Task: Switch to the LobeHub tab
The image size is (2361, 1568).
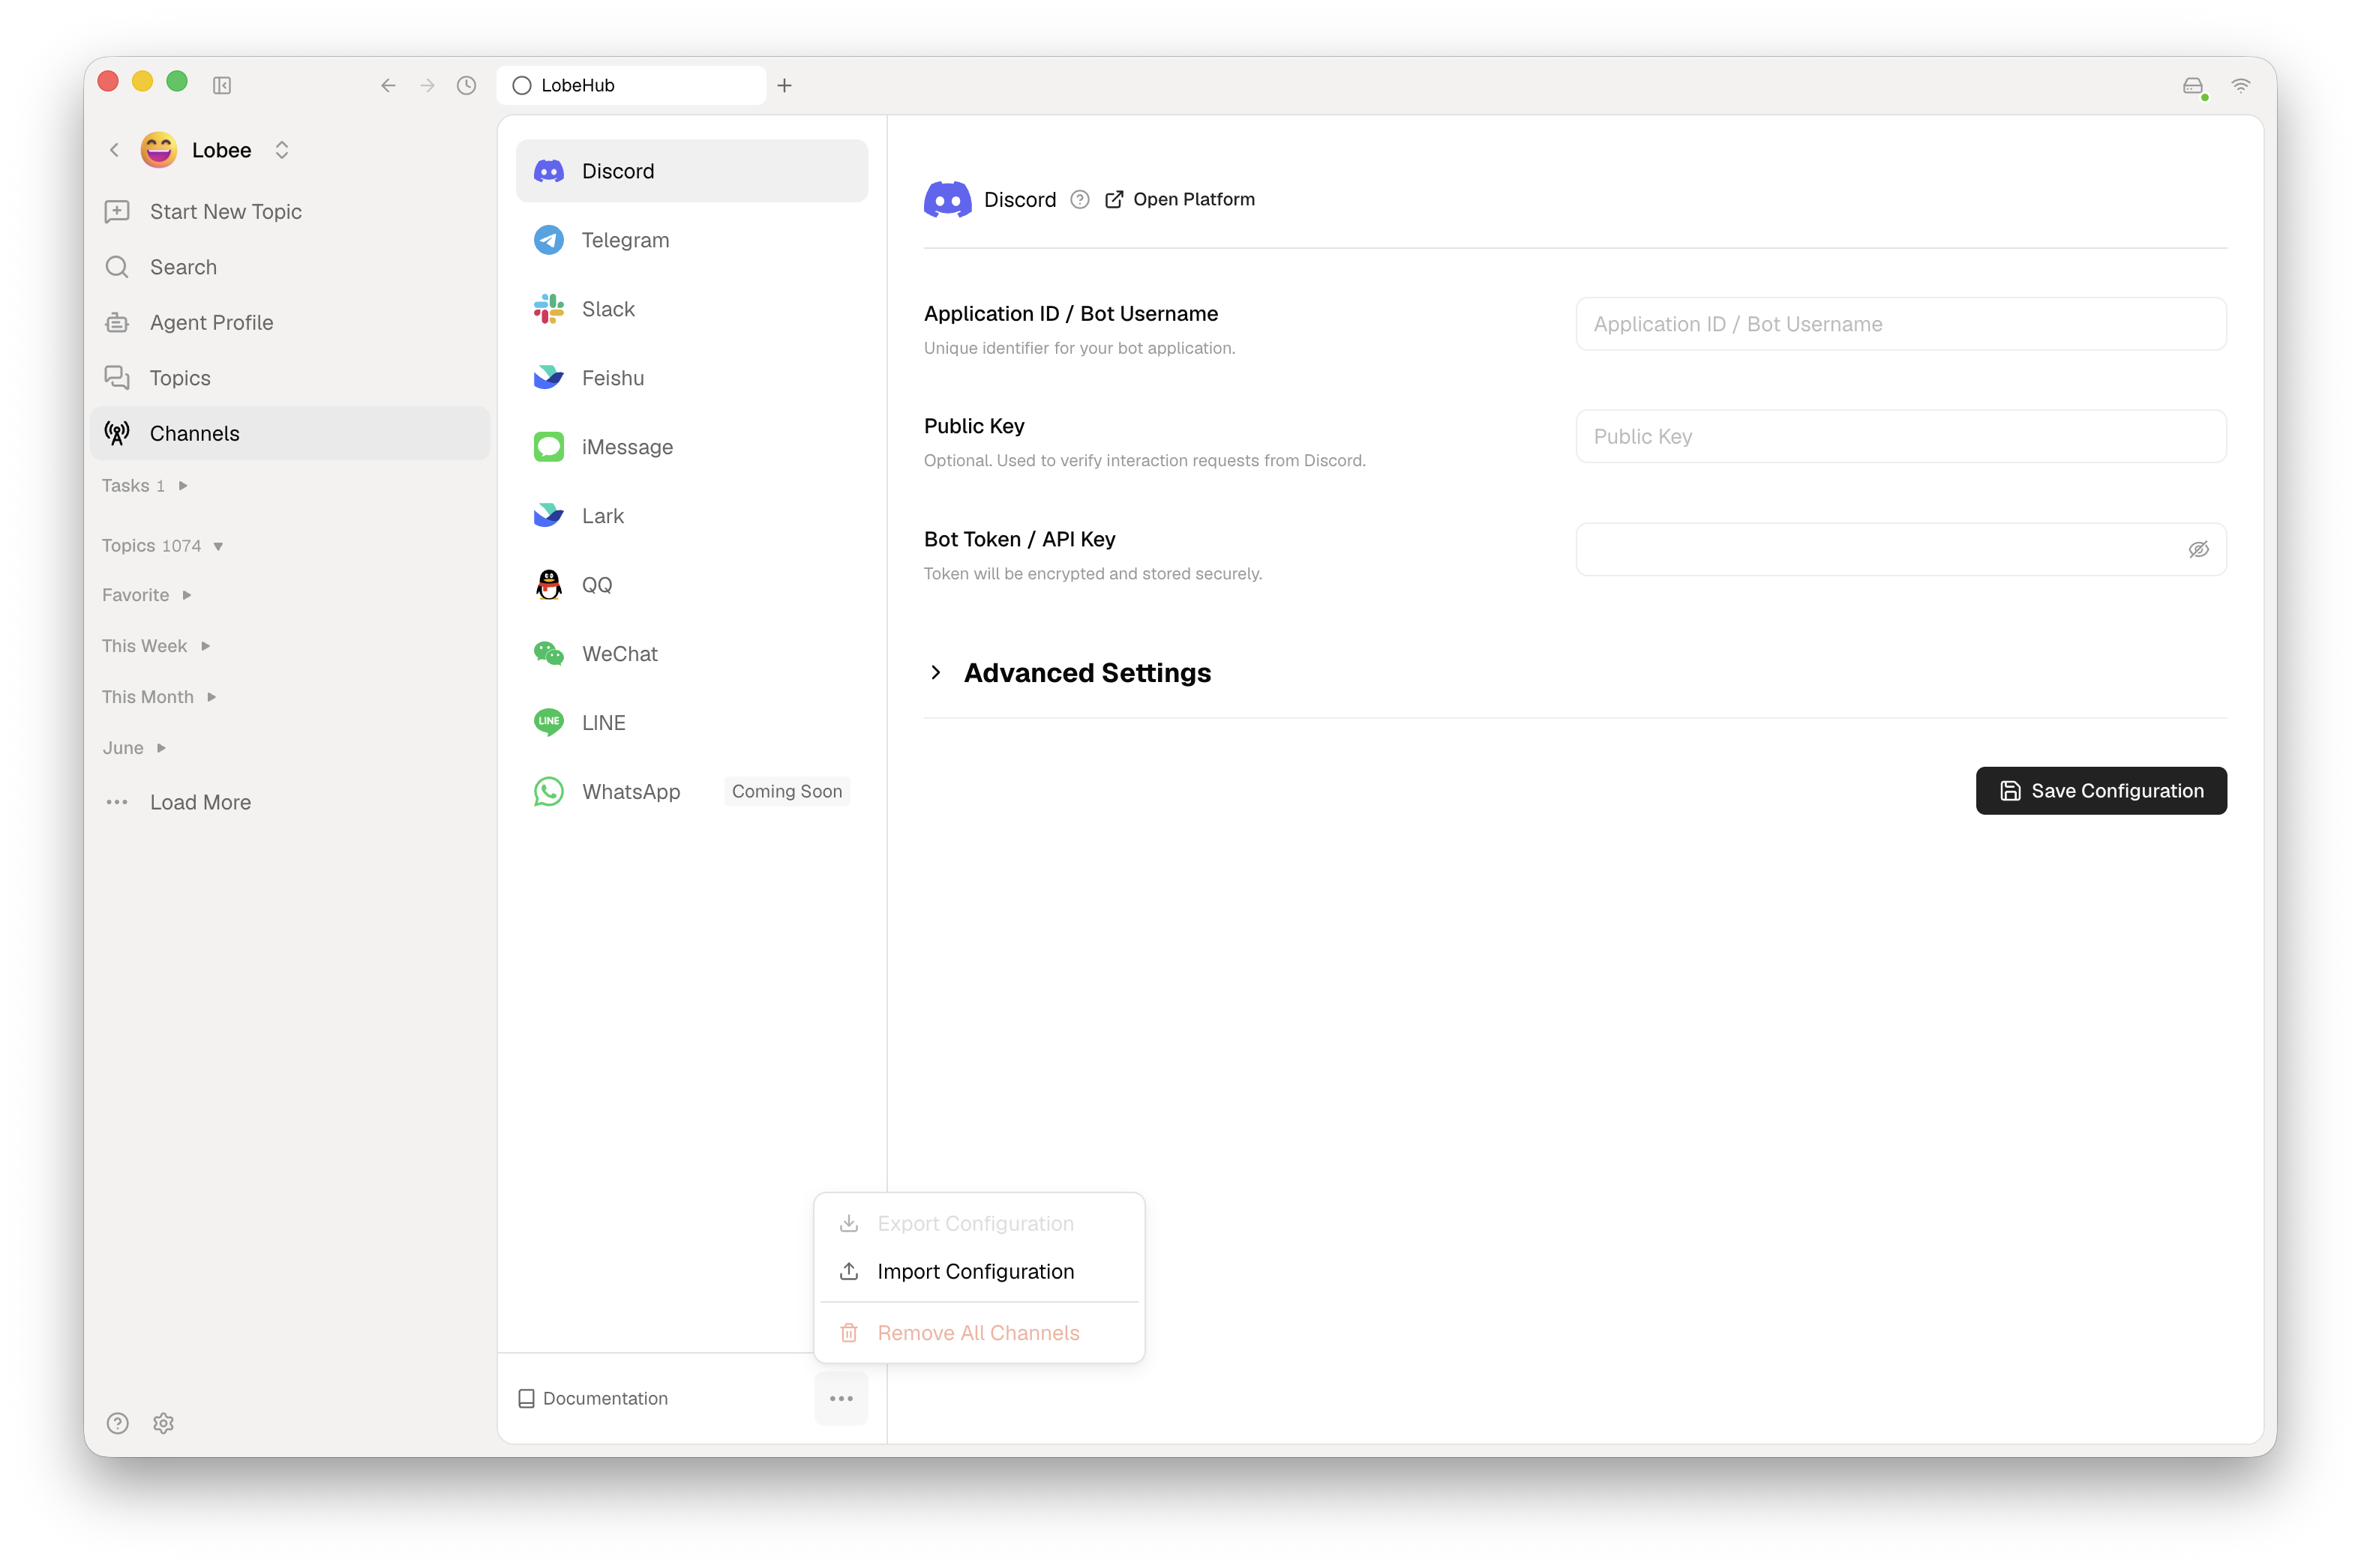Action: pos(631,85)
